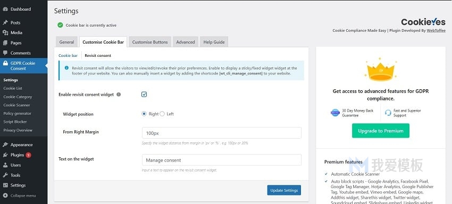Open the Advanced settings tab
The image size is (452, 204).
(x=186, y=42)
